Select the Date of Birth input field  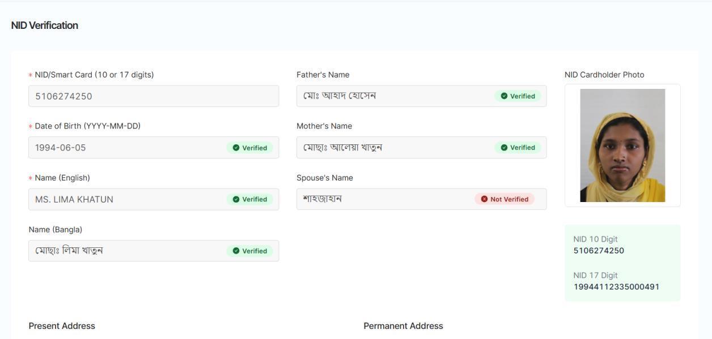pos(125,148)
